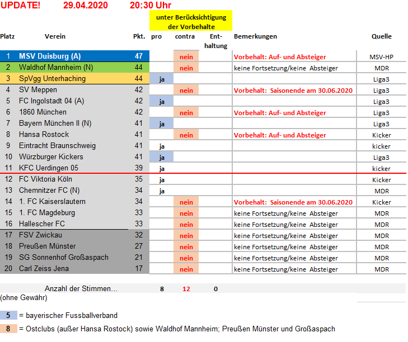Click the SpVgg Unterhaching cell
The image size is (408, 342).
point(52,79)
